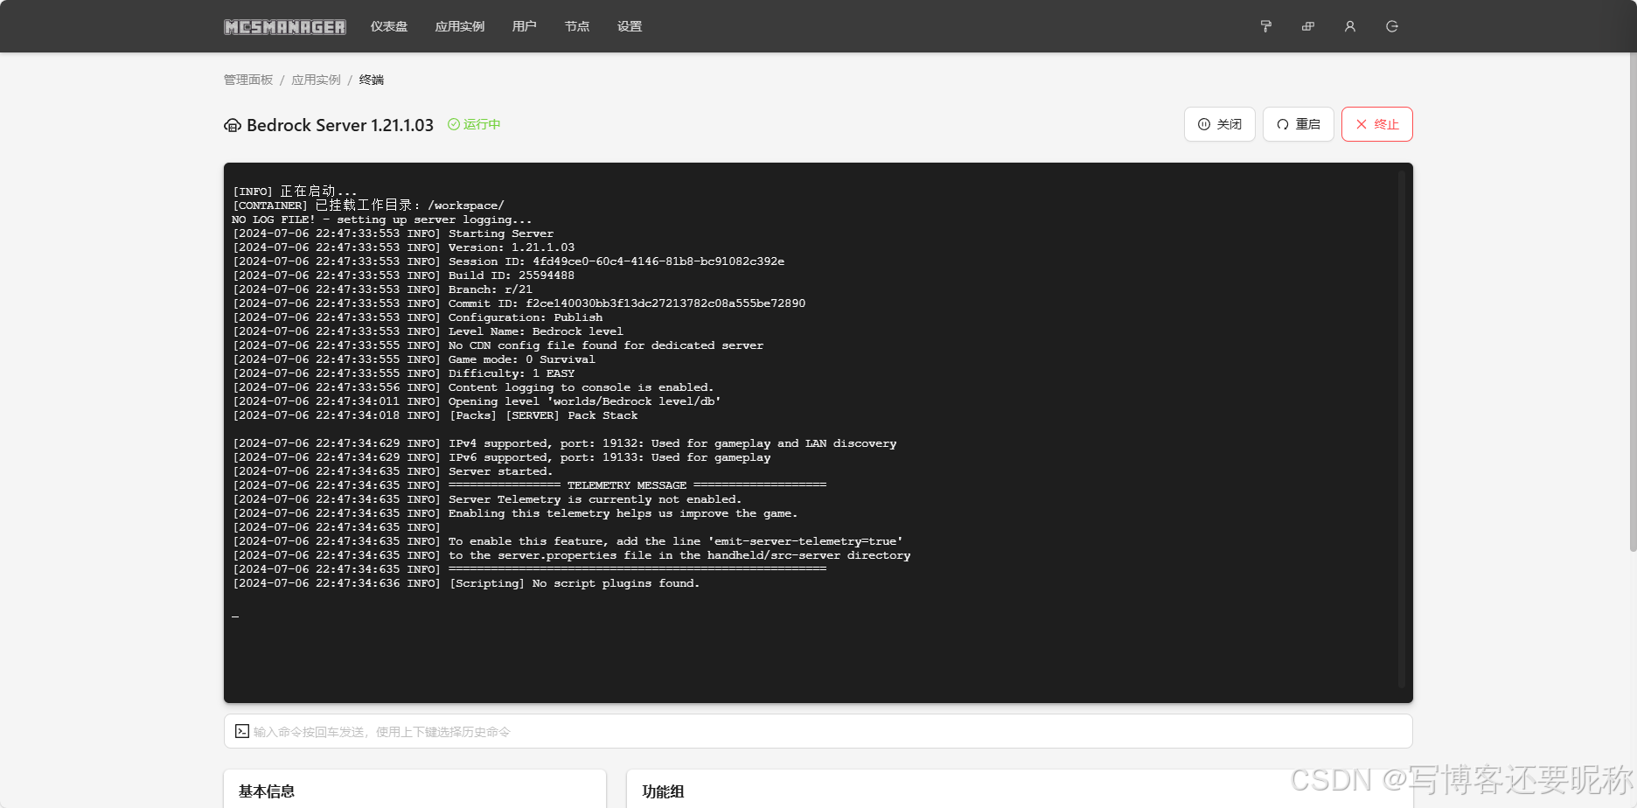Viewport: 1637px width, 808px height.
Task: Click the 运行中 running status indicator
Action: [474, 124]
